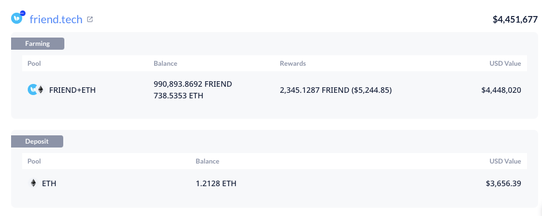Click the Rewards column header

click(293, 64)
